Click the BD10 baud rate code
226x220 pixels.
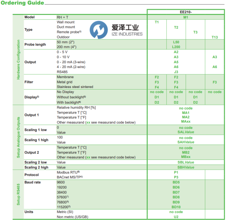coord(176,207)
